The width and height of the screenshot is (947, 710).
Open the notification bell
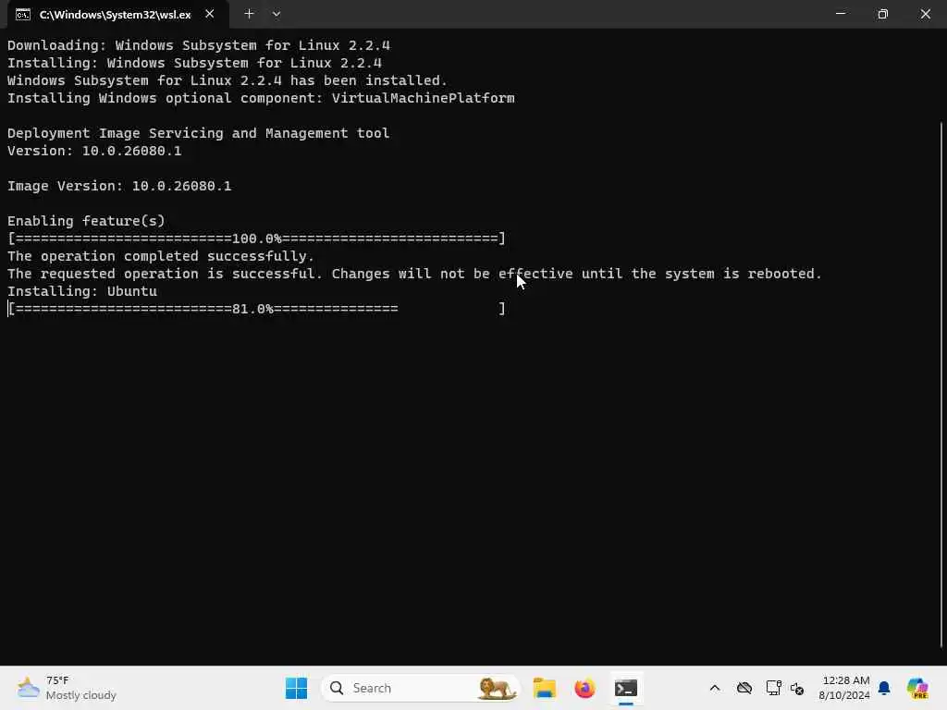point(884,688)
